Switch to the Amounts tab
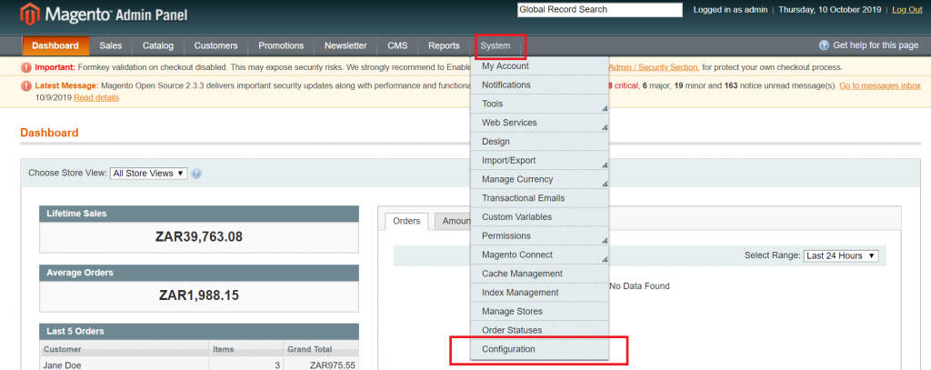The image size is (931, 370). click(454, 222)
